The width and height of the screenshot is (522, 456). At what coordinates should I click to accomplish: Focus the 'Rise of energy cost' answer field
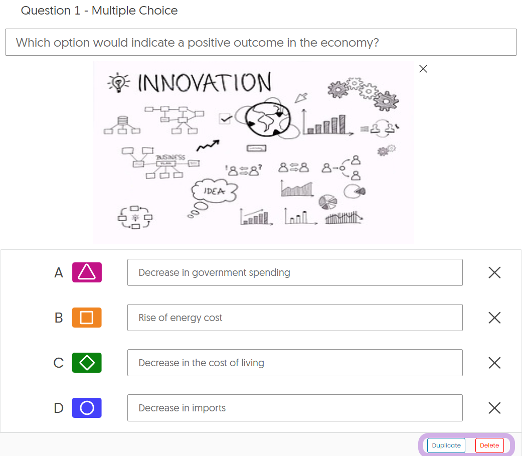[295, 318]
